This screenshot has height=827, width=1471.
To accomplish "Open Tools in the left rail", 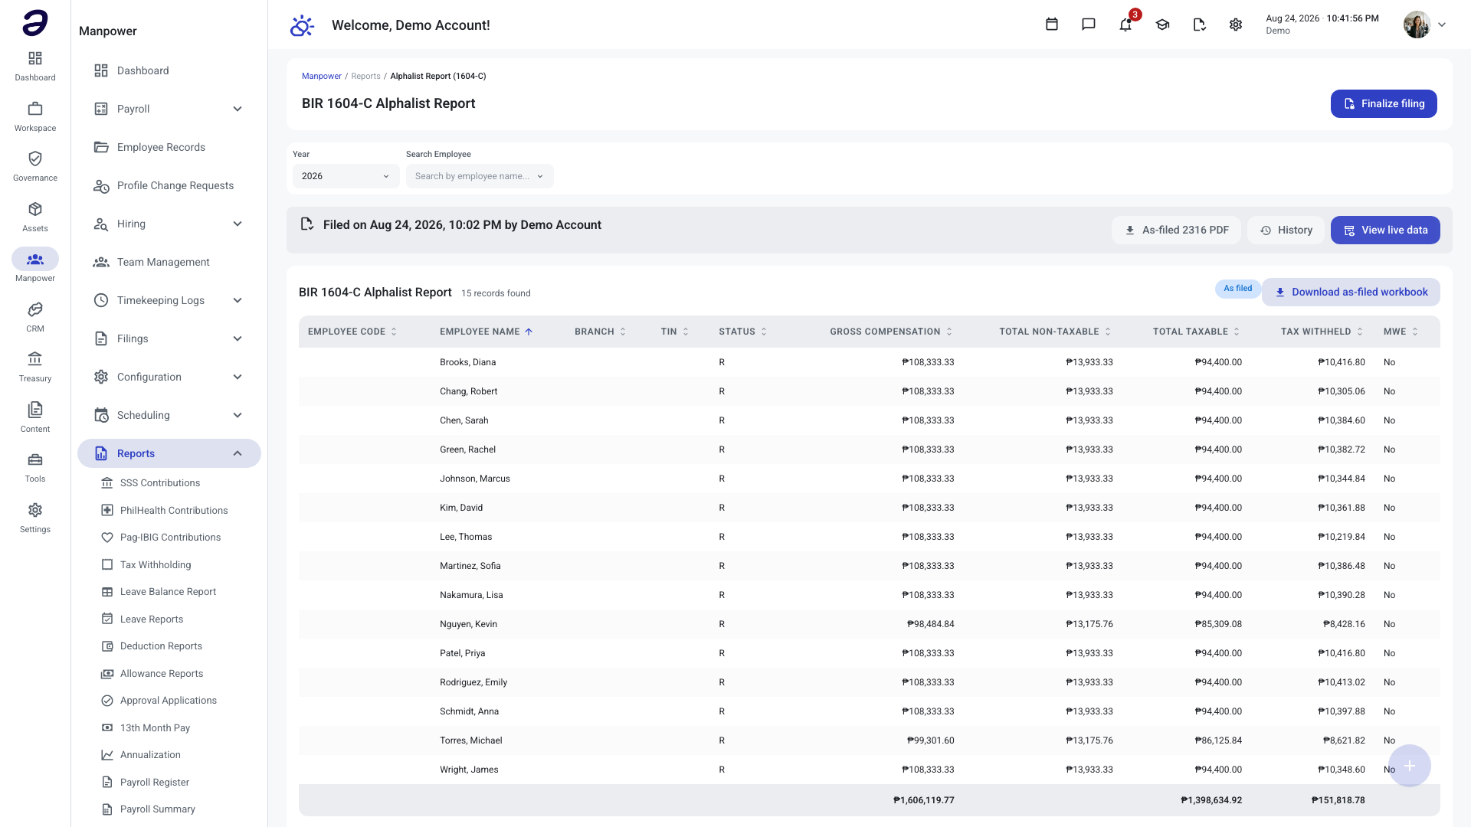I will [35, 467].
